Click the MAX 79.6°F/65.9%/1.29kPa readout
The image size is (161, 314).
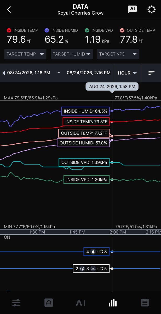tap(31, 98)
